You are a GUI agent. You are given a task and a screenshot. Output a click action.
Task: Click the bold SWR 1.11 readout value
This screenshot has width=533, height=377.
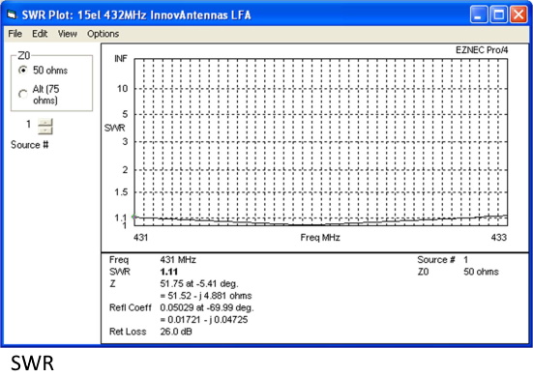click(169, 272)
